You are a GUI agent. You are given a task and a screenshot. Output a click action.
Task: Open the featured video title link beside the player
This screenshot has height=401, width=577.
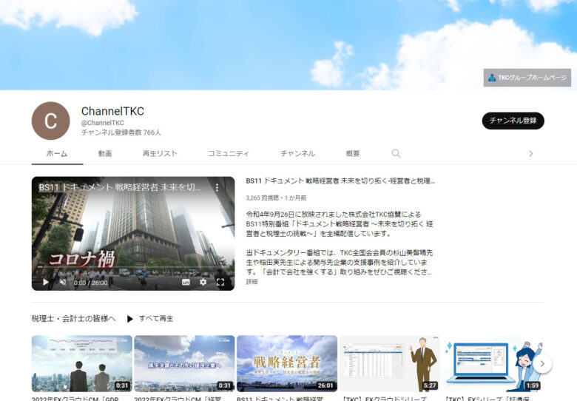point(340,181)
